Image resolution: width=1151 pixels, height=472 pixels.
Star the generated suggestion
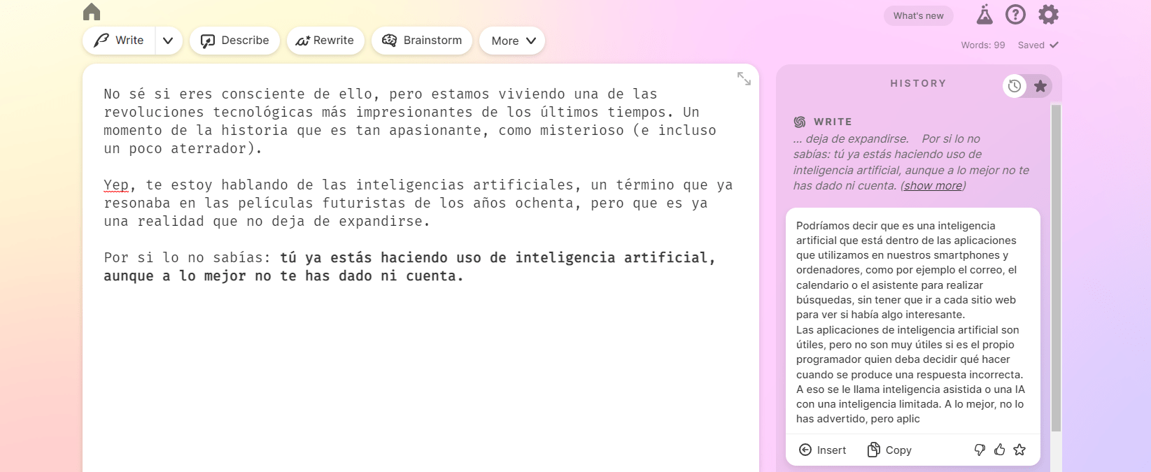[x=1019, y=450]
